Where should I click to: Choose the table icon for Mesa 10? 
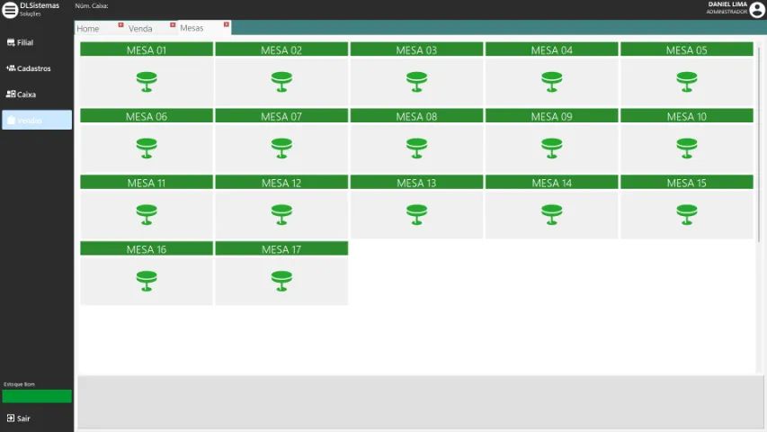tap(687, 148)
